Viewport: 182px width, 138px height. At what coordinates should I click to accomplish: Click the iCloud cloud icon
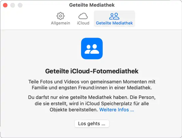coord(83,16)
